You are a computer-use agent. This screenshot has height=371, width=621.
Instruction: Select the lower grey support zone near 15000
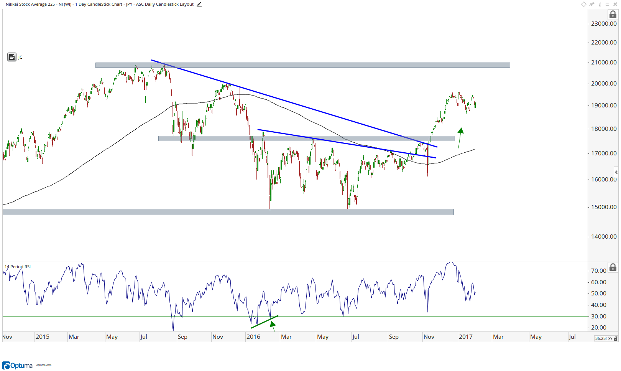click(x=228, y=212)
